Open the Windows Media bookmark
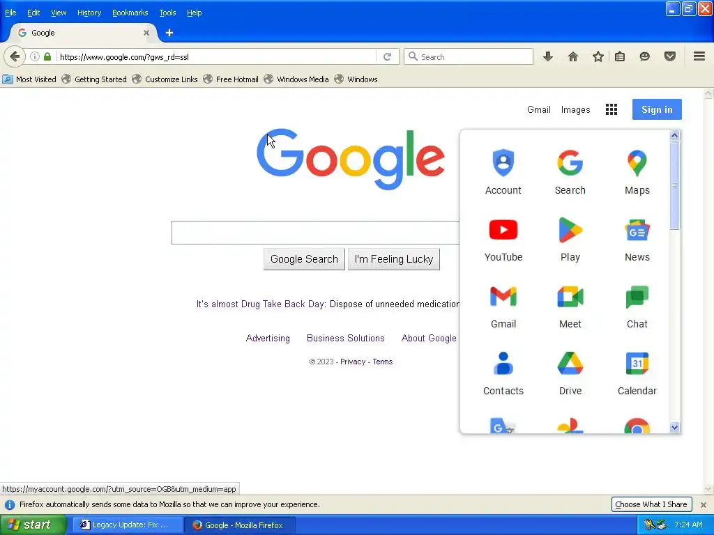Image resolution: width=714 pixels, height=535 pixels. 296,79
